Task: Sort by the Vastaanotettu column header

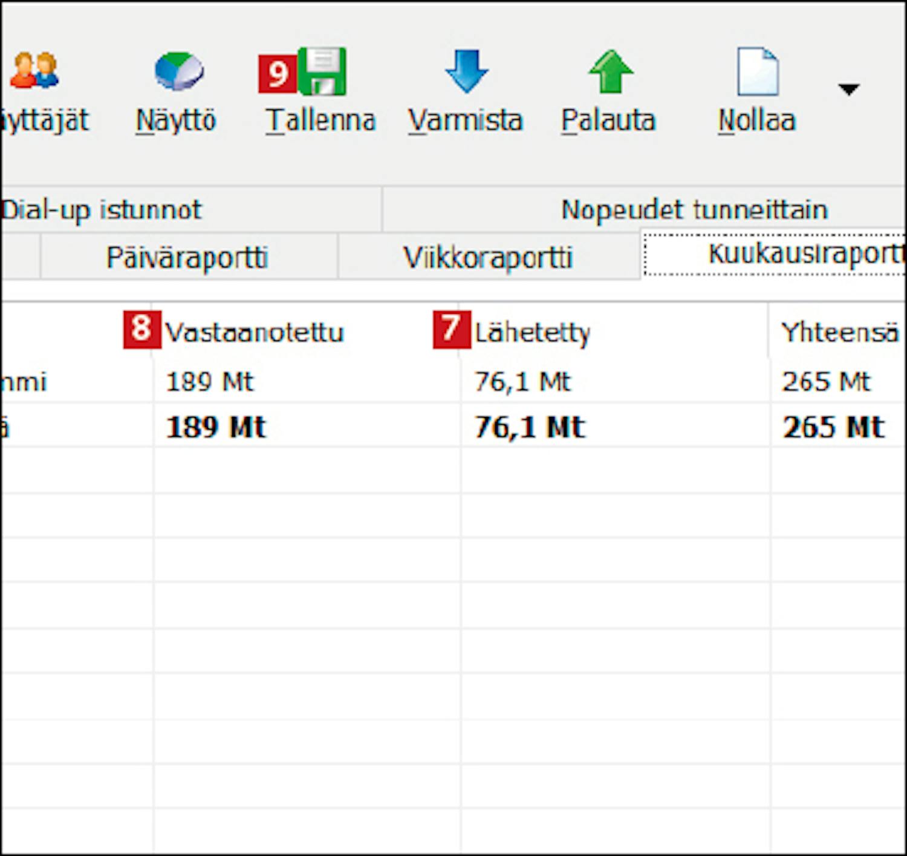Action: (255, 332)
